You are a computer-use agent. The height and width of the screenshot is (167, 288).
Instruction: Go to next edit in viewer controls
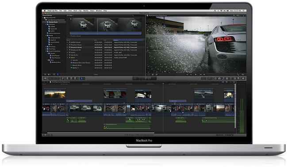click(x=204, y=74)
